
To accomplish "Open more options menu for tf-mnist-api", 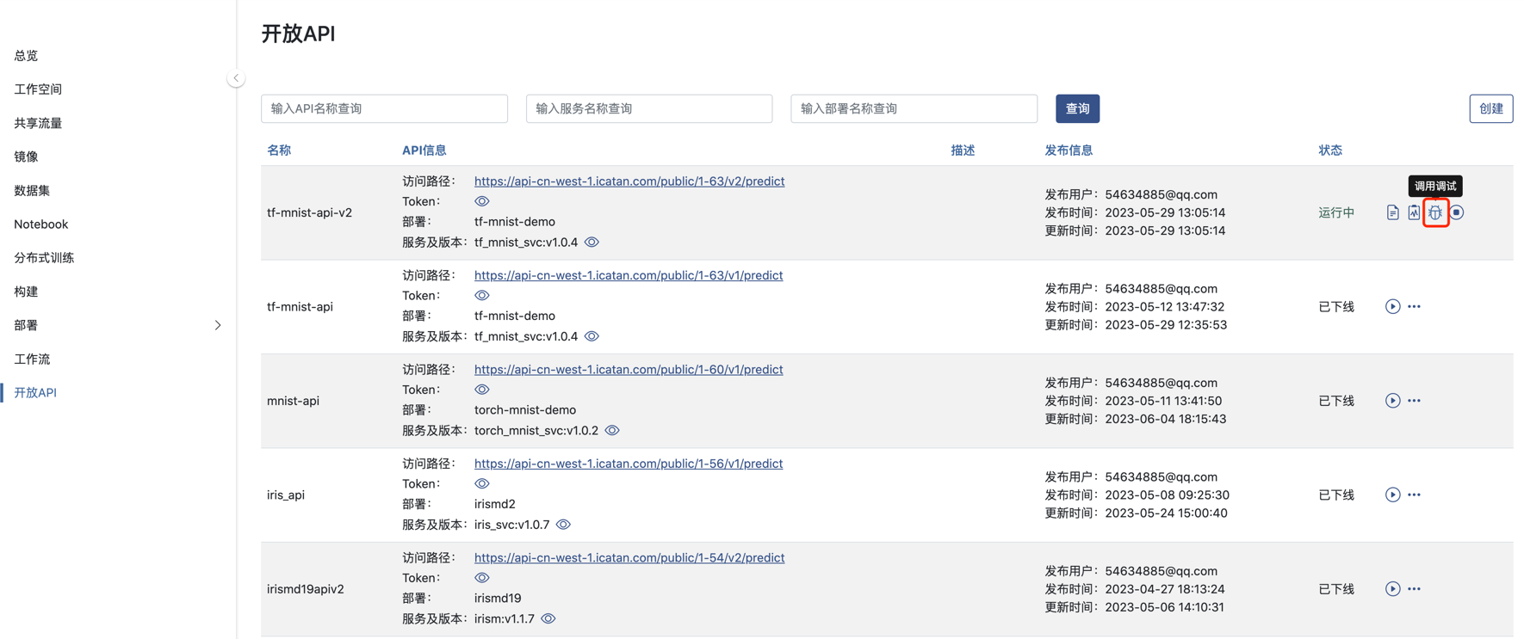I will 1414,307.
